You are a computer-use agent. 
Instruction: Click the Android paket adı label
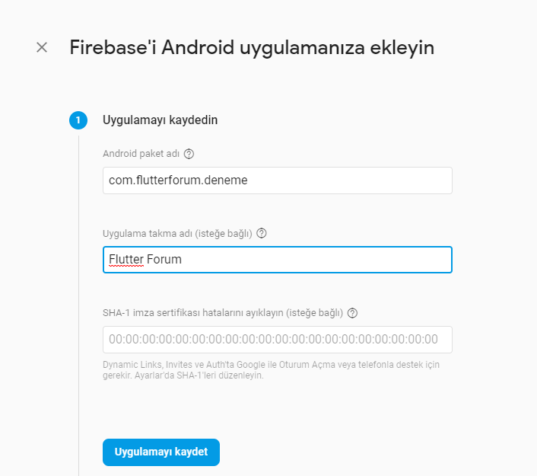click(141, 154)
